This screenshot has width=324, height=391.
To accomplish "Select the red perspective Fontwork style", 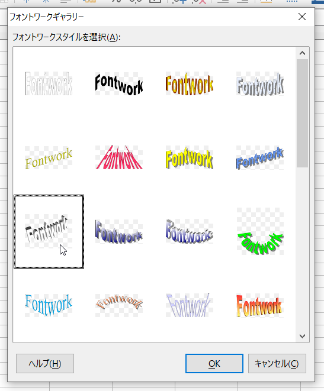I will [x=119, y=157].
